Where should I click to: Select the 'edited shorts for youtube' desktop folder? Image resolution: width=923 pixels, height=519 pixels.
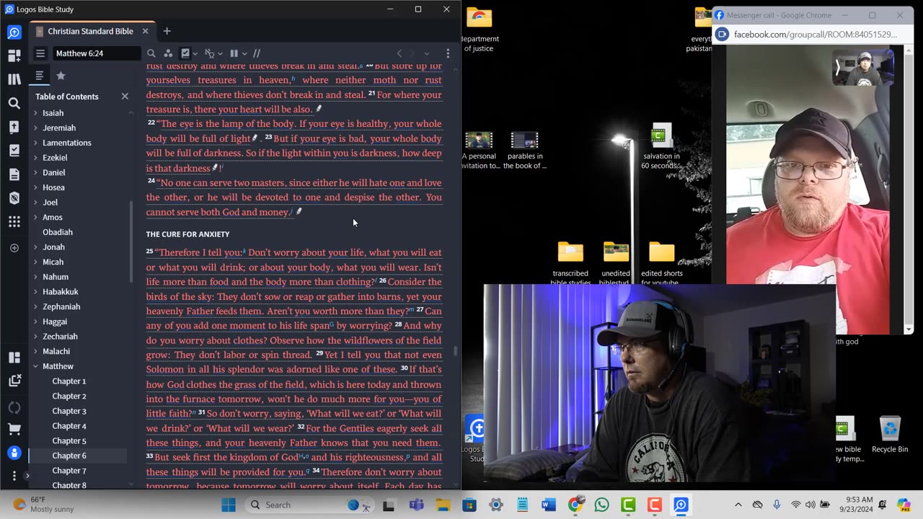(661, 263)
